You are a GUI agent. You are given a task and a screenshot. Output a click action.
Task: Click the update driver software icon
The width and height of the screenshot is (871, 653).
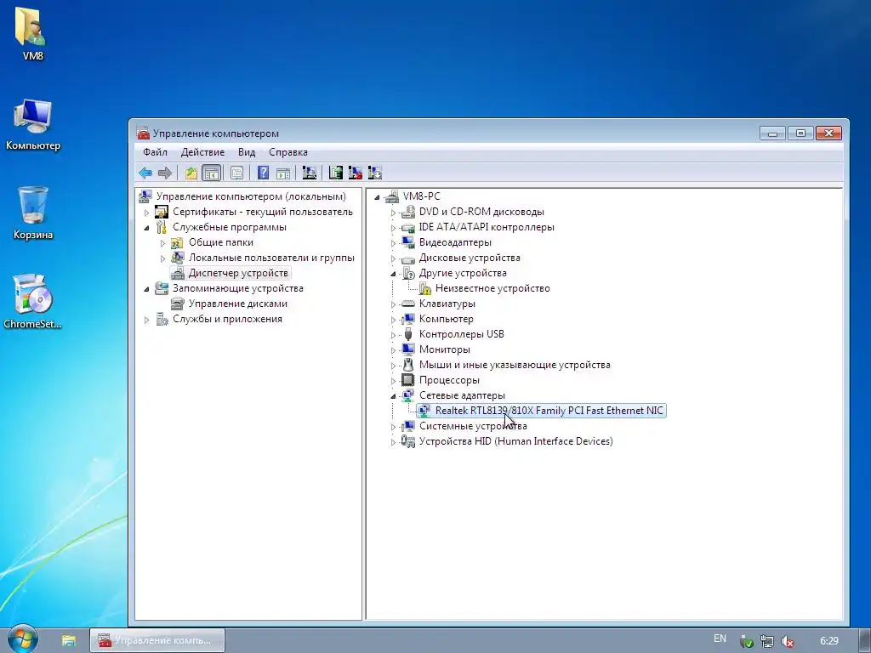335,173
